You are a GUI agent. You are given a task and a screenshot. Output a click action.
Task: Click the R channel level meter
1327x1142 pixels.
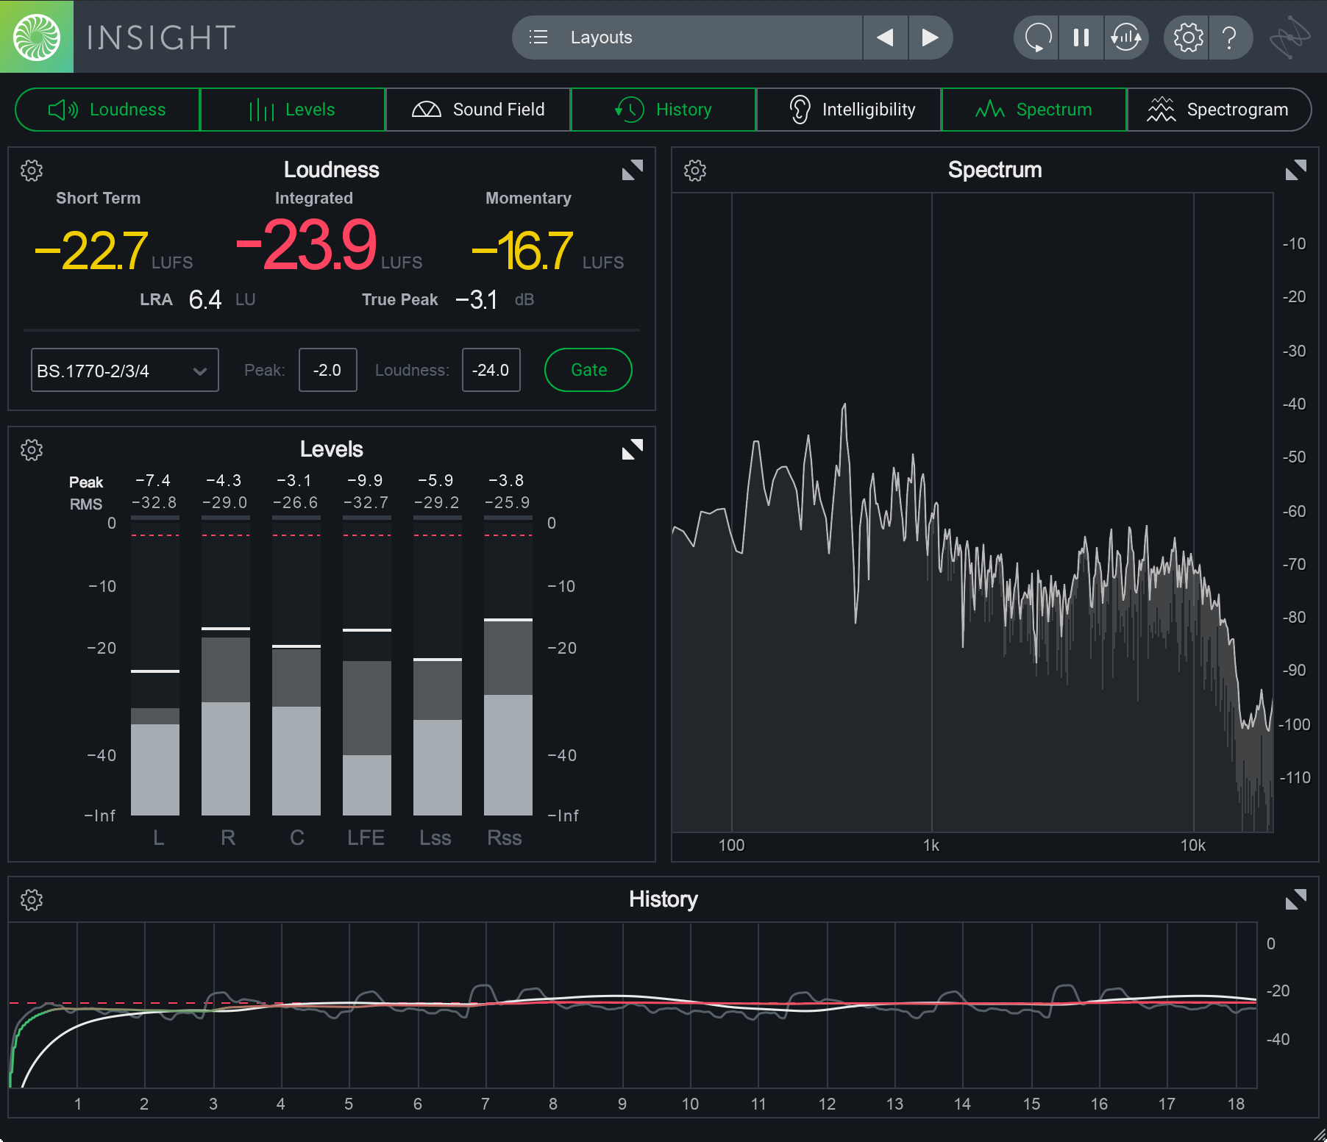point(226,665)
